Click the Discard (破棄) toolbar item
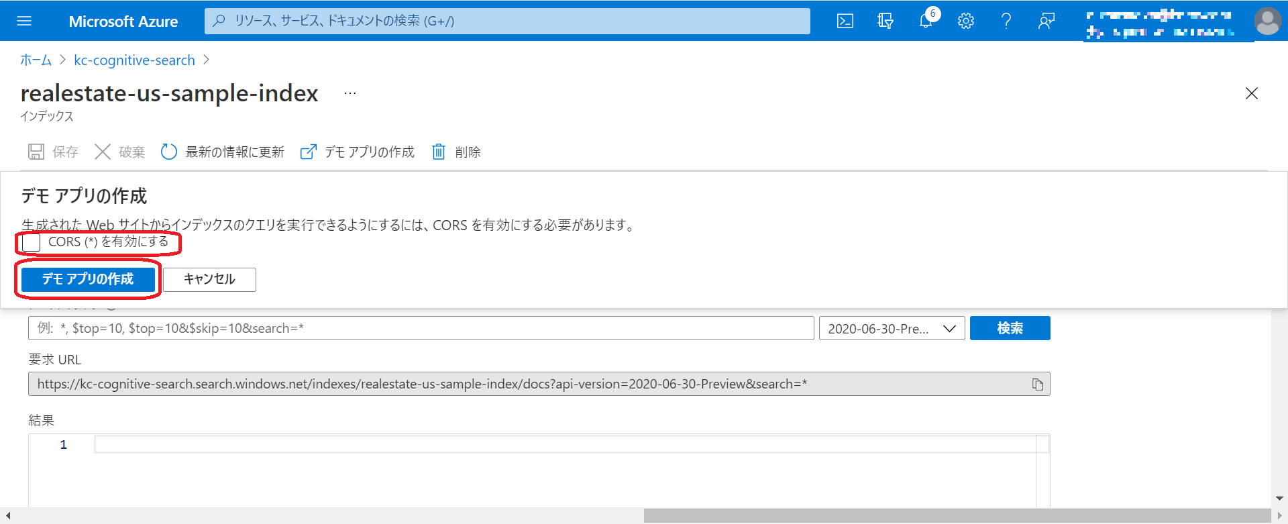The height and width of the screenshot is (524, 1288). [120, 152]
